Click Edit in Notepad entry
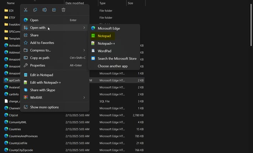This screenshot has height=153, width=253. [x=41, y=75]
